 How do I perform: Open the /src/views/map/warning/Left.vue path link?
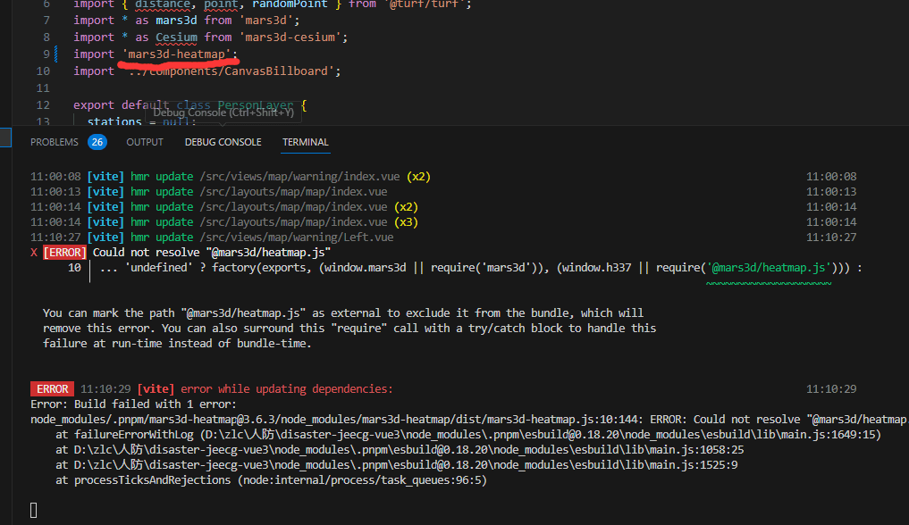296,237
